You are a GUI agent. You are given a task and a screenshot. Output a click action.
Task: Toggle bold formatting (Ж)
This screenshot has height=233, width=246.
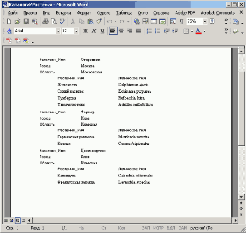85,31
